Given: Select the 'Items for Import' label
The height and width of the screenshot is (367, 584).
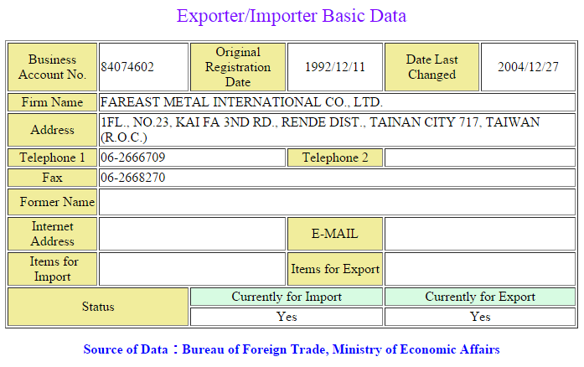Looking at the screenshot, I should pyautogui.click(x=53, y=269).
